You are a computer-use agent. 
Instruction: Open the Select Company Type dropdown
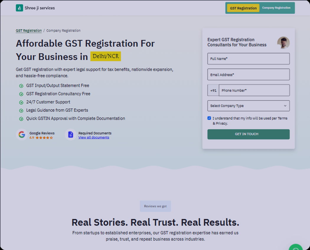click(x=248, y=106)
